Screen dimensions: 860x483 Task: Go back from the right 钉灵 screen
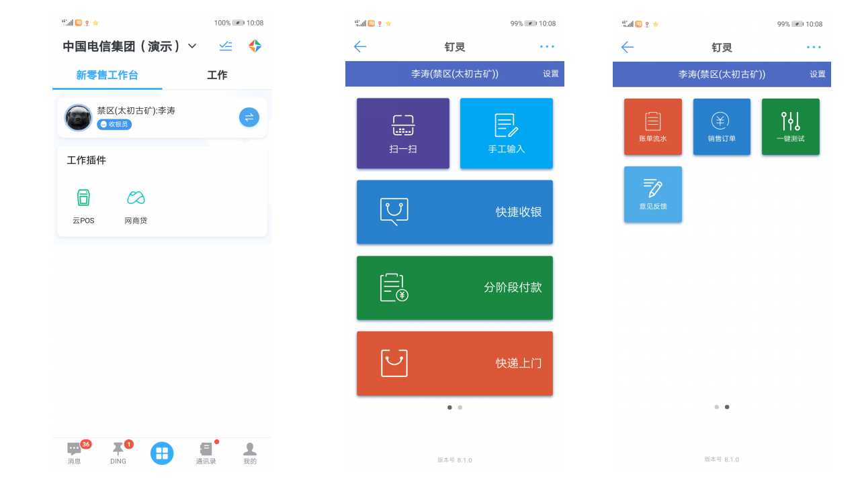[628, 47]
